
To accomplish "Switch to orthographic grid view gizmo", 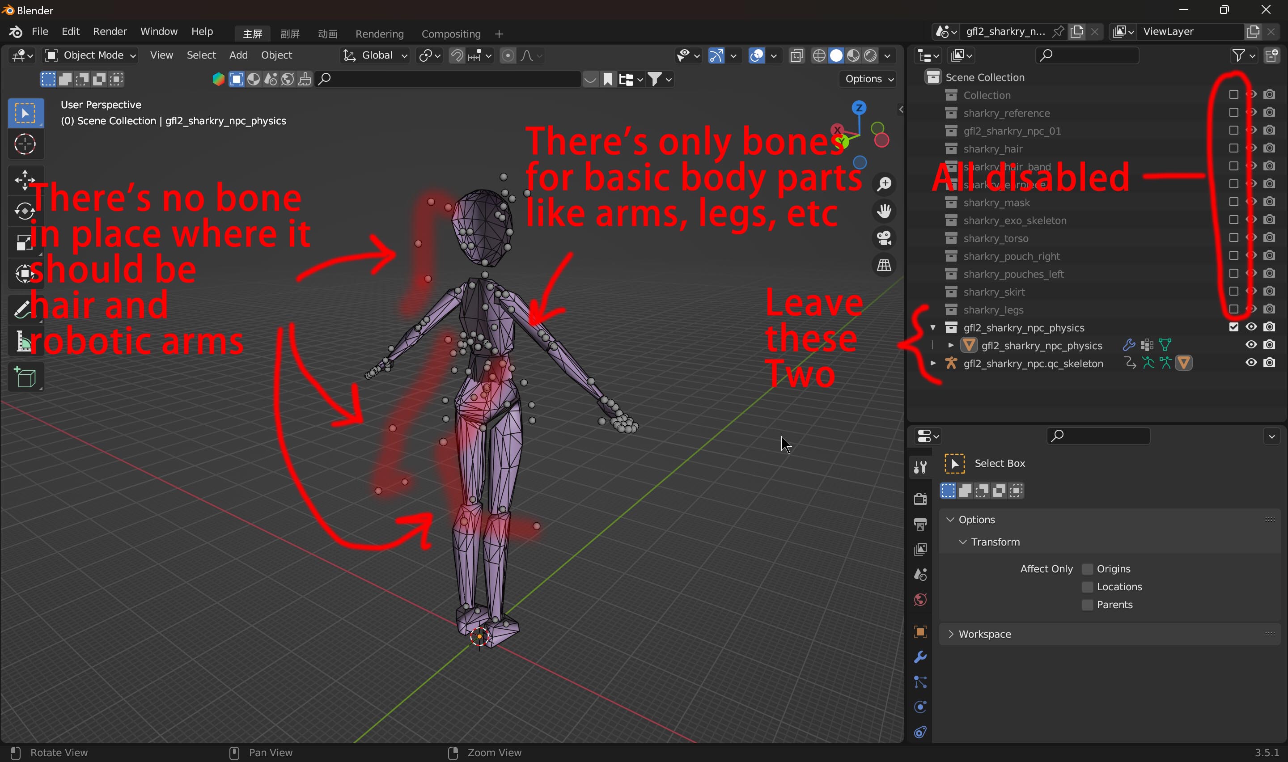I will (884, 266).
